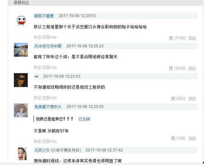Reply to 昵称不重要's comment via 回应

[x=192, y=38]
